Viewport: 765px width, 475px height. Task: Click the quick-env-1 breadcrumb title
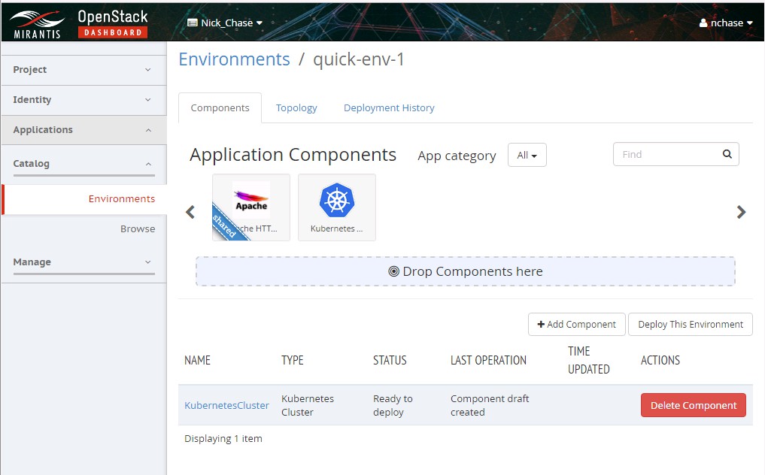tap(359, 59)
